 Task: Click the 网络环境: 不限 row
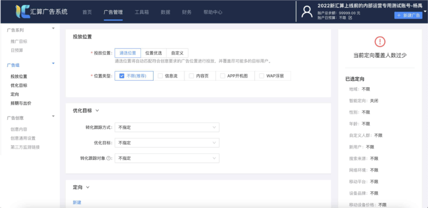(x=364, y=170)
